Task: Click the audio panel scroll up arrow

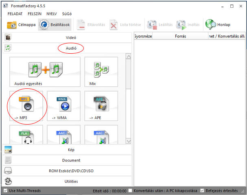Action: pos(129,57)
